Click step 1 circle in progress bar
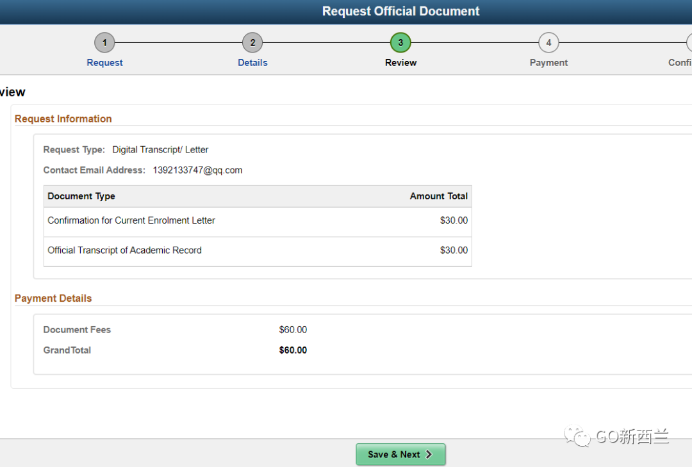692x467 pixels. click(104, 43)
